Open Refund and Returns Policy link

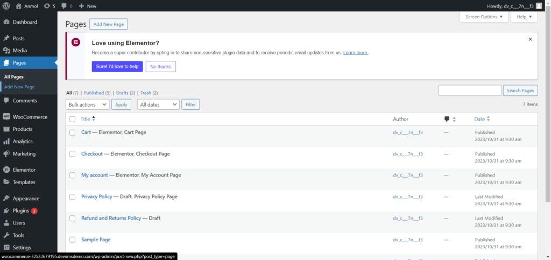(x=111, y=218)
